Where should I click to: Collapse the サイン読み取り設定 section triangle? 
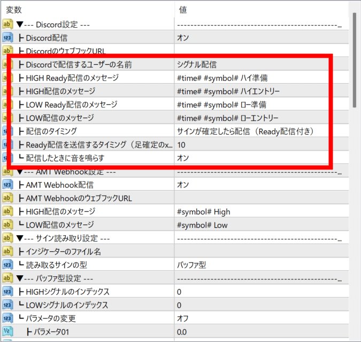[20, 238]
